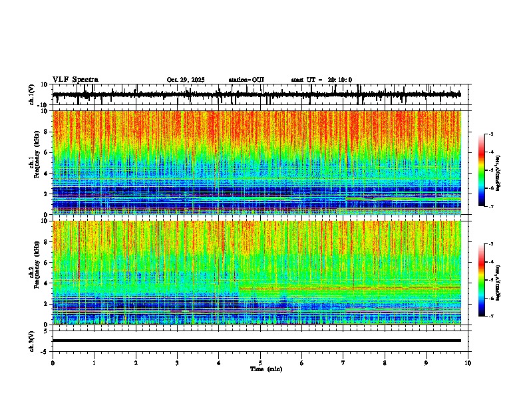Click the ch.1 spectrogram plot
The image size is (527, 407).
pyautogui.click(x=257, y=162)
